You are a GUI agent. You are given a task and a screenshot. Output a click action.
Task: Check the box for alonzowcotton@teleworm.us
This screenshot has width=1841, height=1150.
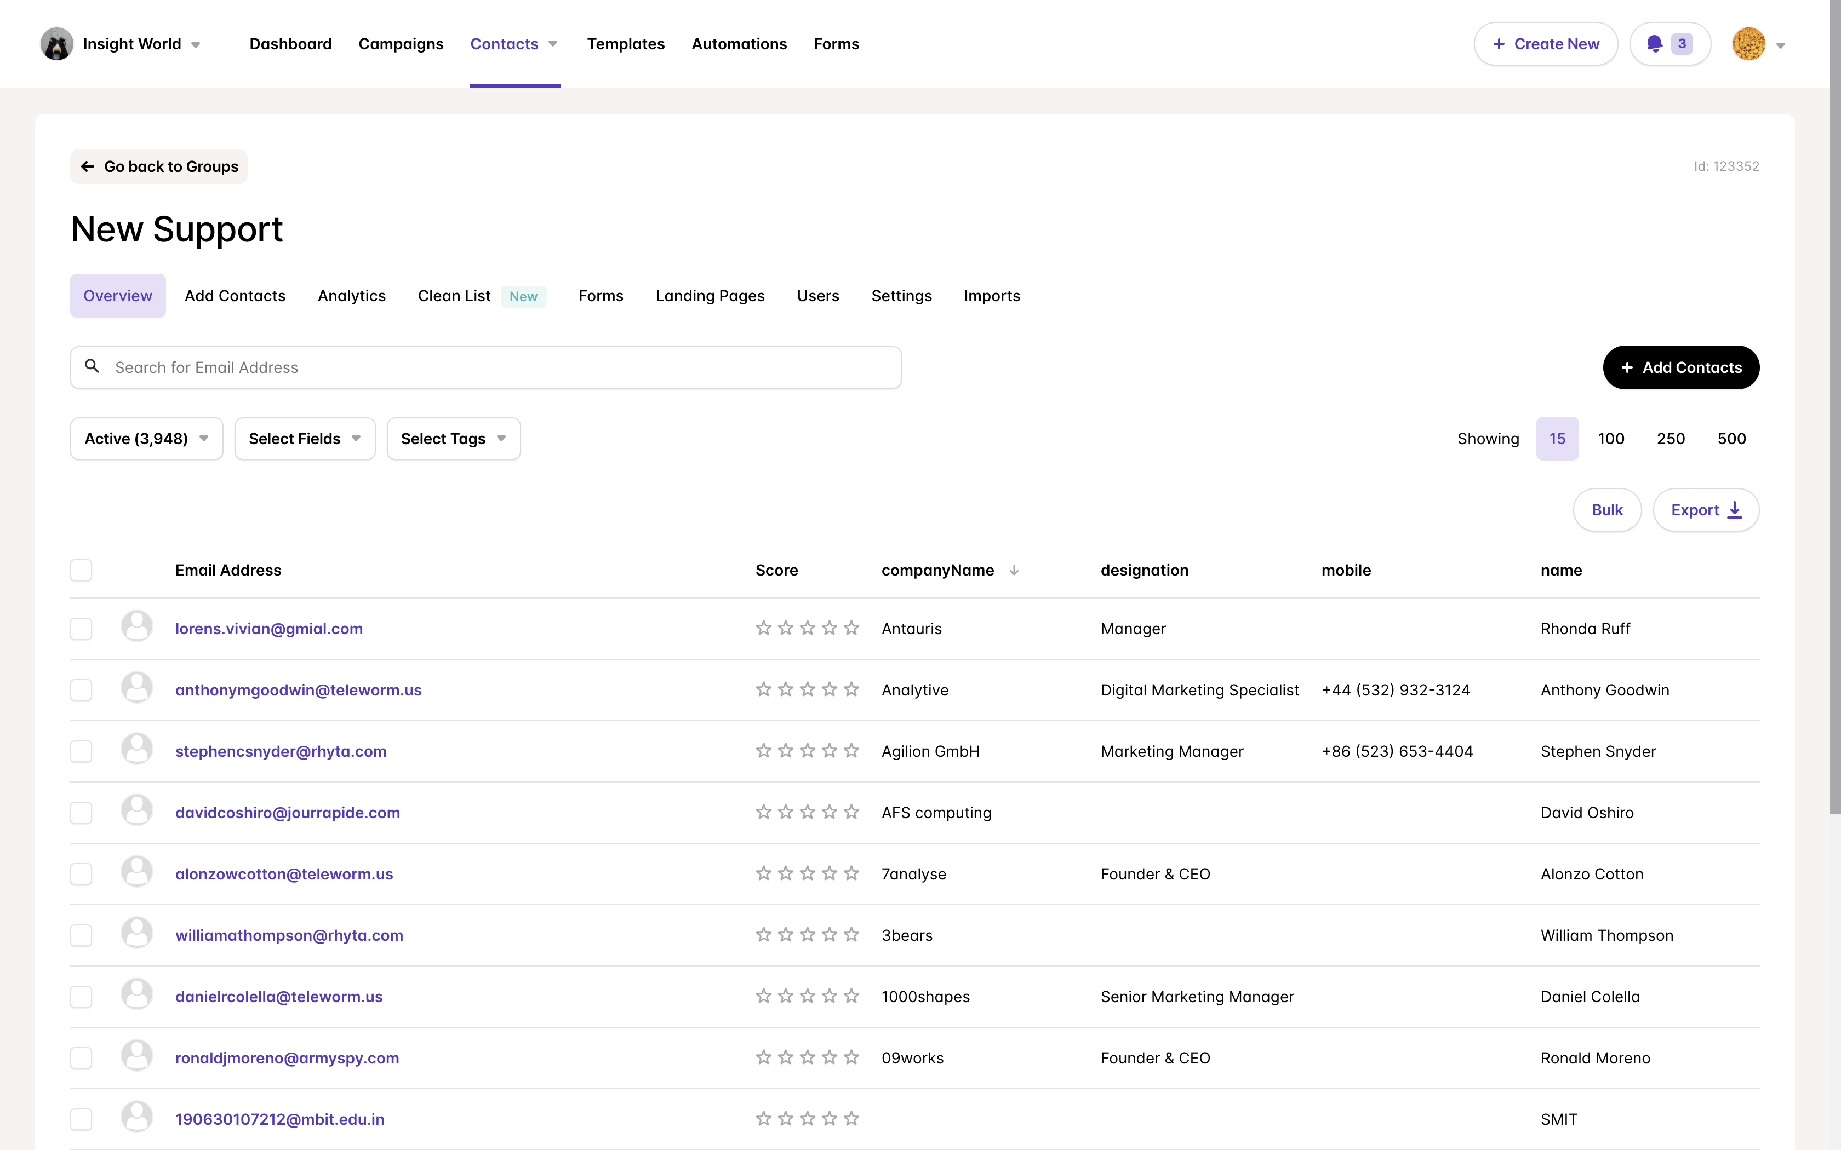click(82, 874)
